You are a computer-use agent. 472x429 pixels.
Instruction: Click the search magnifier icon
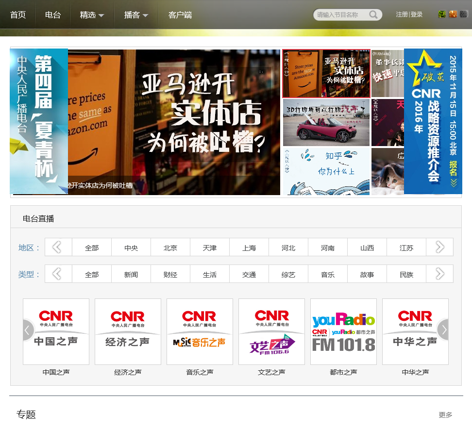point(373,15)
